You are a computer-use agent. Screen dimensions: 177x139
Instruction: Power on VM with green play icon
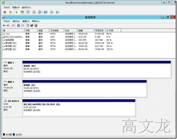click(x=17, y=12)
